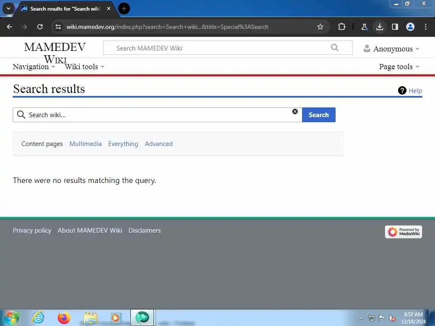Open File Explorer from taskbar
This screenshot has width=435, height=326.
90,318
